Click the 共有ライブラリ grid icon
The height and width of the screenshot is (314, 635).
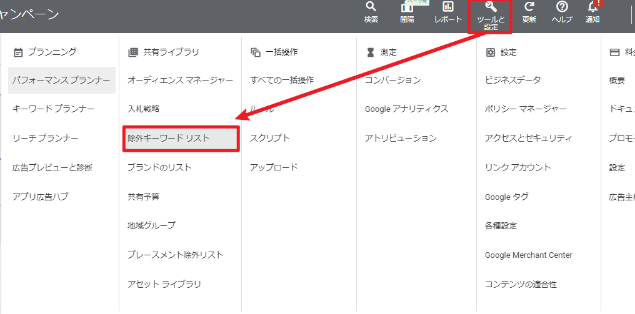pyautogui.click(x=133, y=52)
